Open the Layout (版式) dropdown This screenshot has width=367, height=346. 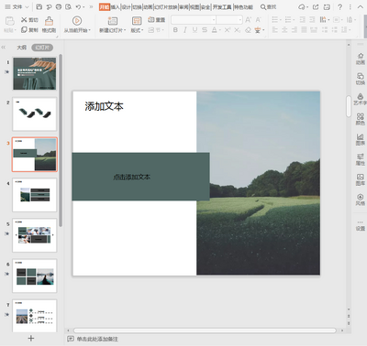[x=137, y=30]
